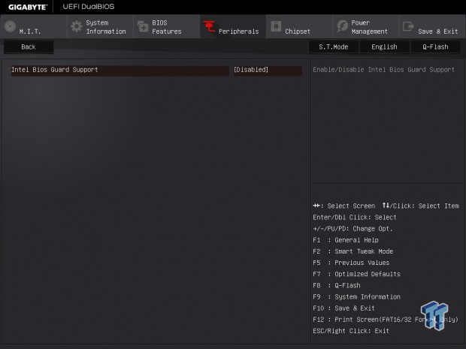Open Save & Exit tab
This screenshot has height=349, width=466.
pyautogui.click(x=432, y=26)
